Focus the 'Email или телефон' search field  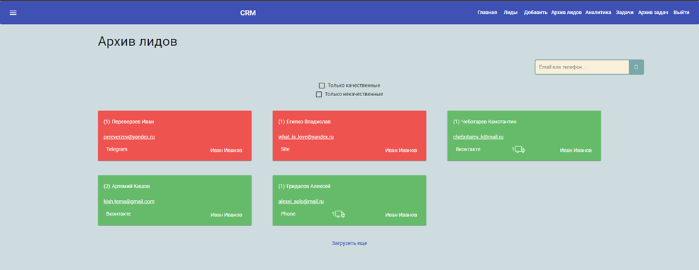tap(582, 67)
